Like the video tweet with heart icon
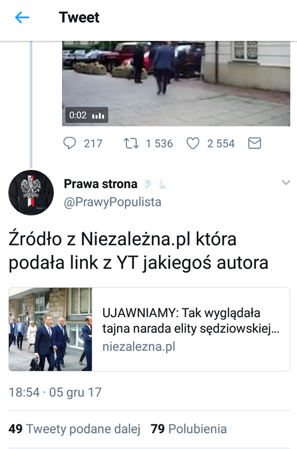The image size is (297, 449). click(x=193, y=143)
